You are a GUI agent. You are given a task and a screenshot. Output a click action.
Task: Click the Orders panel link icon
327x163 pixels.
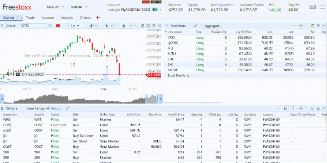click(x=67, y=108)
